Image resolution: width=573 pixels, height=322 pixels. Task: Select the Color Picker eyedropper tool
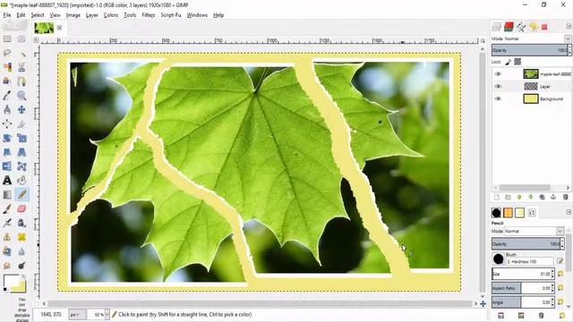coord(7,96)
